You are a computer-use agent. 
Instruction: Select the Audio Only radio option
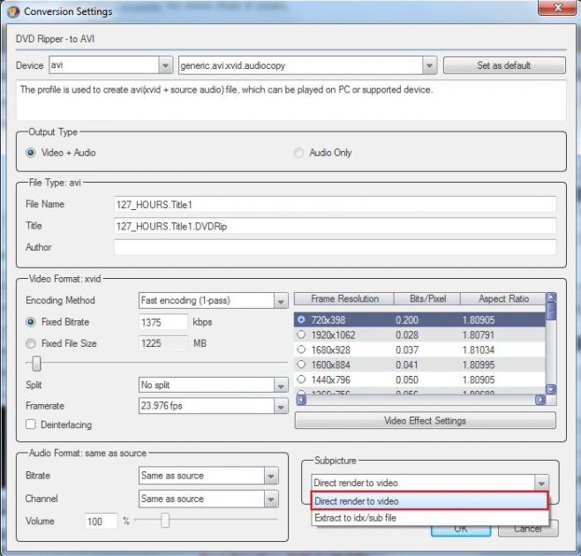coord(299,153)
